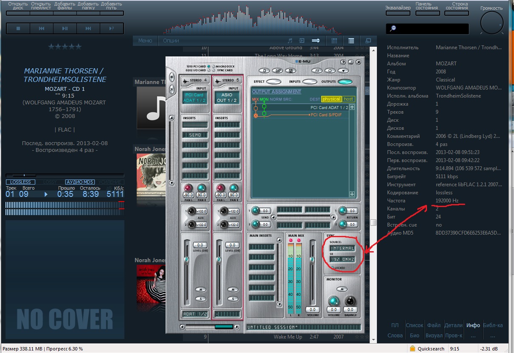Click the E-MU sync/round O button
The width and height of the screenshot is (514, 353).
pos(330,71)
